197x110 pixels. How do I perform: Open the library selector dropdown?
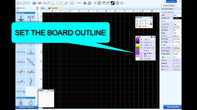[37, 8]
